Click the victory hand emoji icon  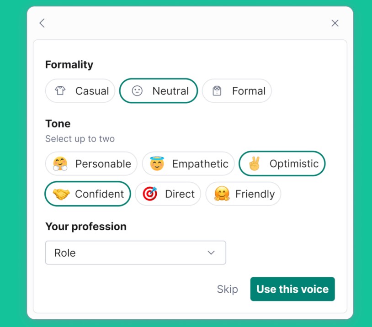tap(254, 163)
